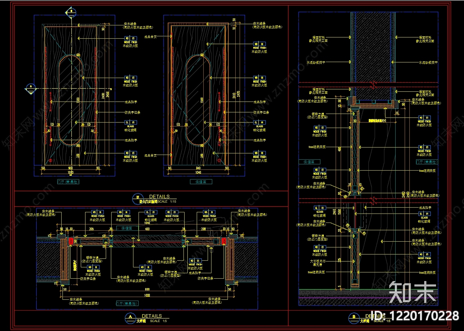Select detail circle B in the bottom-right title
Screen dimensions: 464x331
coord(354,318)
